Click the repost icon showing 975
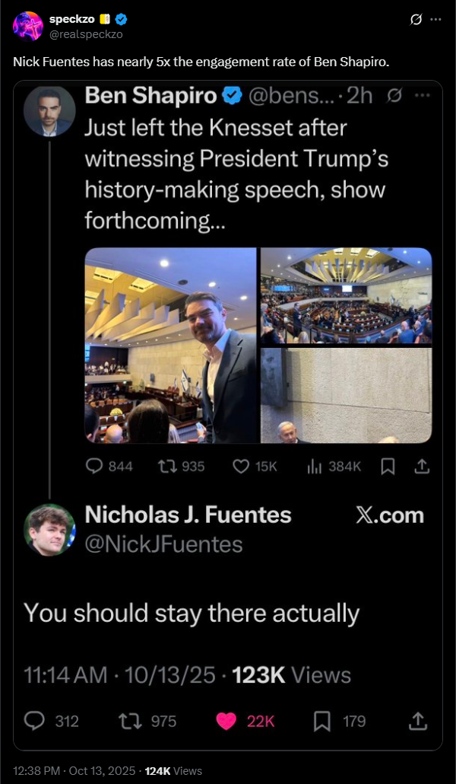Image resolution: width=456 pixels, height=784 pixels. tap(129, 721)
